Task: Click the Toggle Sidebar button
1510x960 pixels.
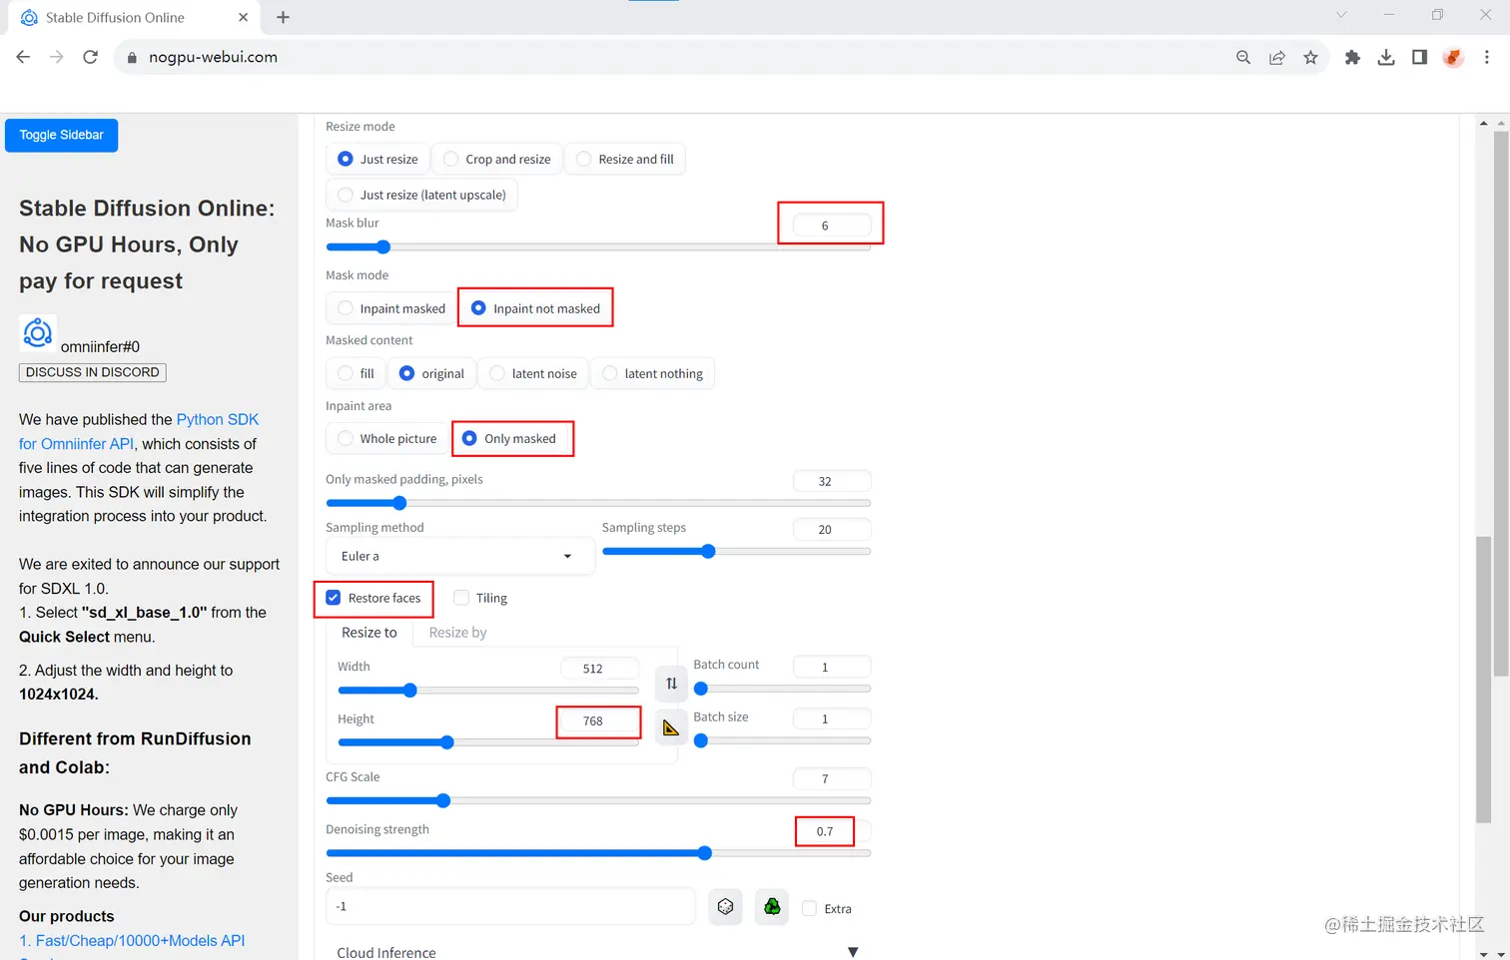Action: (61, 135)
